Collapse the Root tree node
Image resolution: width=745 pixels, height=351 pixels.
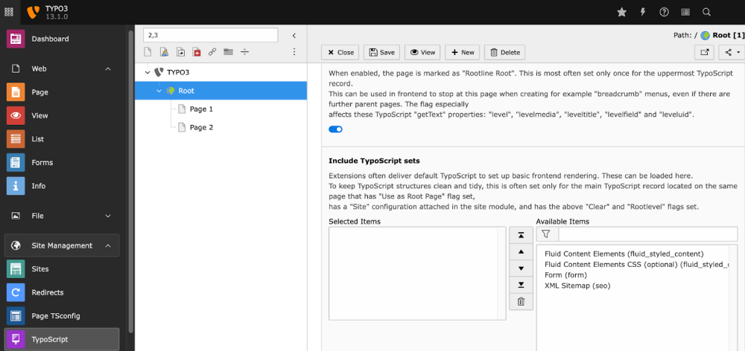(159, 91)
